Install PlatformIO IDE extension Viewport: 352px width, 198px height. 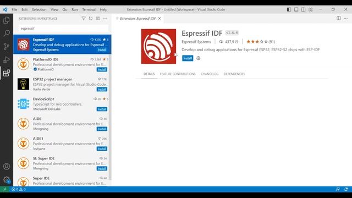click(x=102, y=70)
